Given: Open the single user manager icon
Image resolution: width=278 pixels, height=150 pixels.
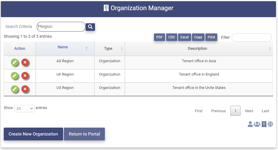Looking at the screenshot, I should 250,124.
